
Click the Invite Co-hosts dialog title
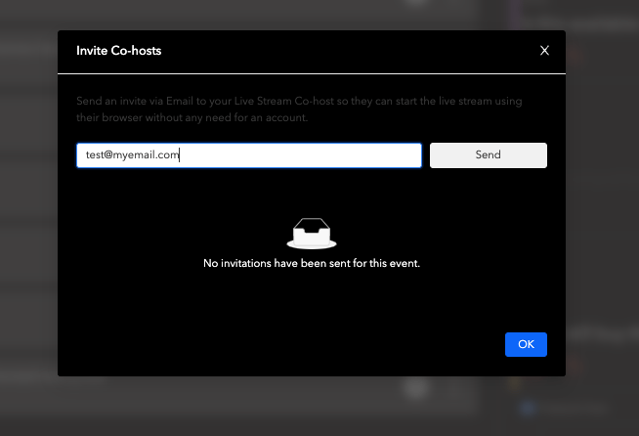point(119,51)
